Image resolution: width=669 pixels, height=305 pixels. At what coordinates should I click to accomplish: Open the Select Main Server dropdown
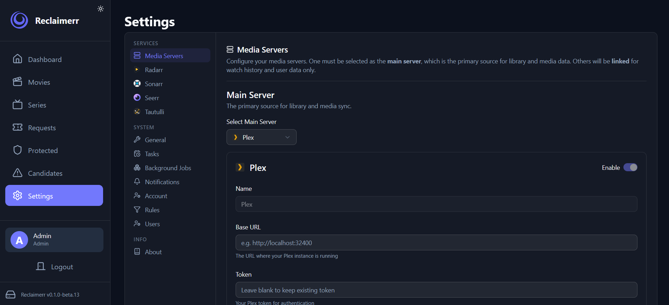tap(261, 137)
